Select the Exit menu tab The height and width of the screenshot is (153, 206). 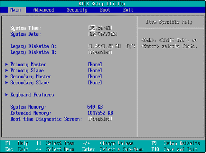128,10
